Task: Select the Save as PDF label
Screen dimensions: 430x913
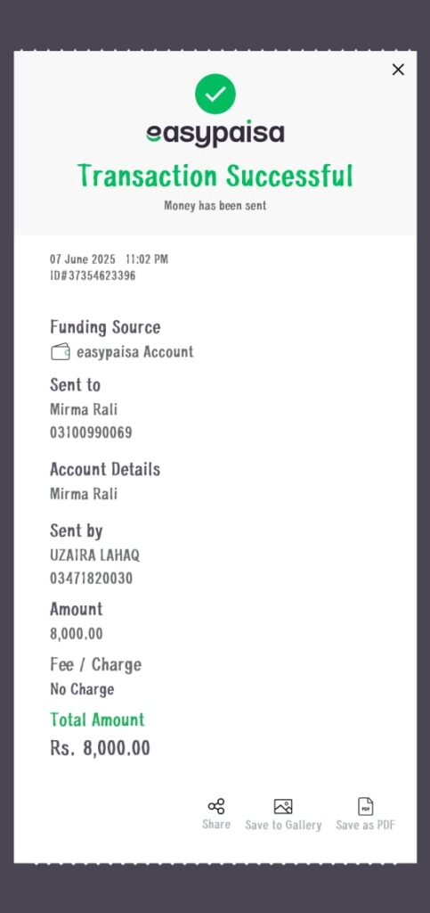Action: [366, 825]
